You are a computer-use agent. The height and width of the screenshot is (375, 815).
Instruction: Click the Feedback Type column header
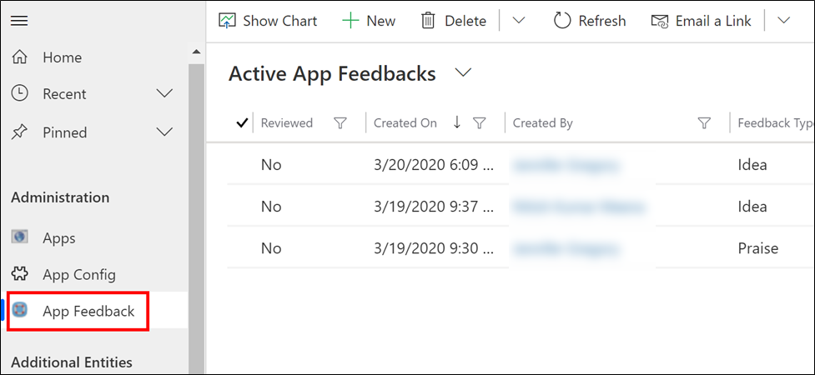click(x=776, y=123)
